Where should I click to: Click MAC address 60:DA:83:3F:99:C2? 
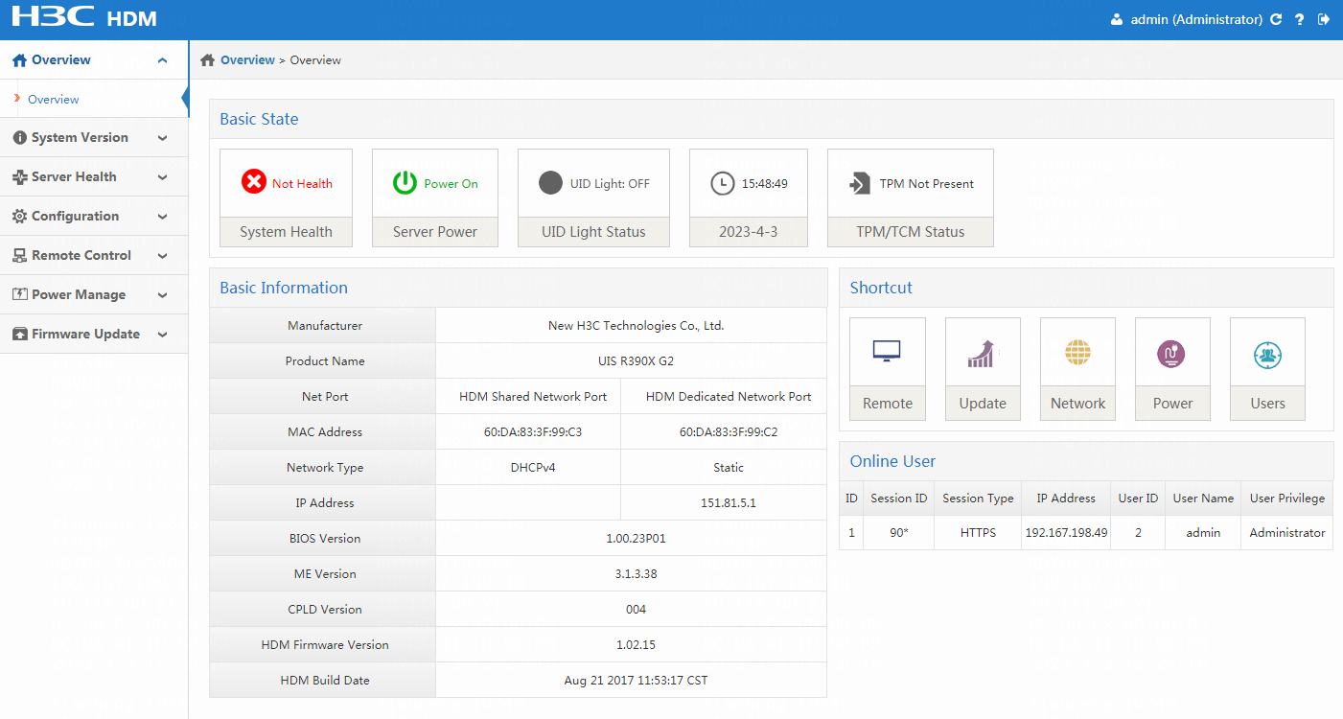(729, 432)
